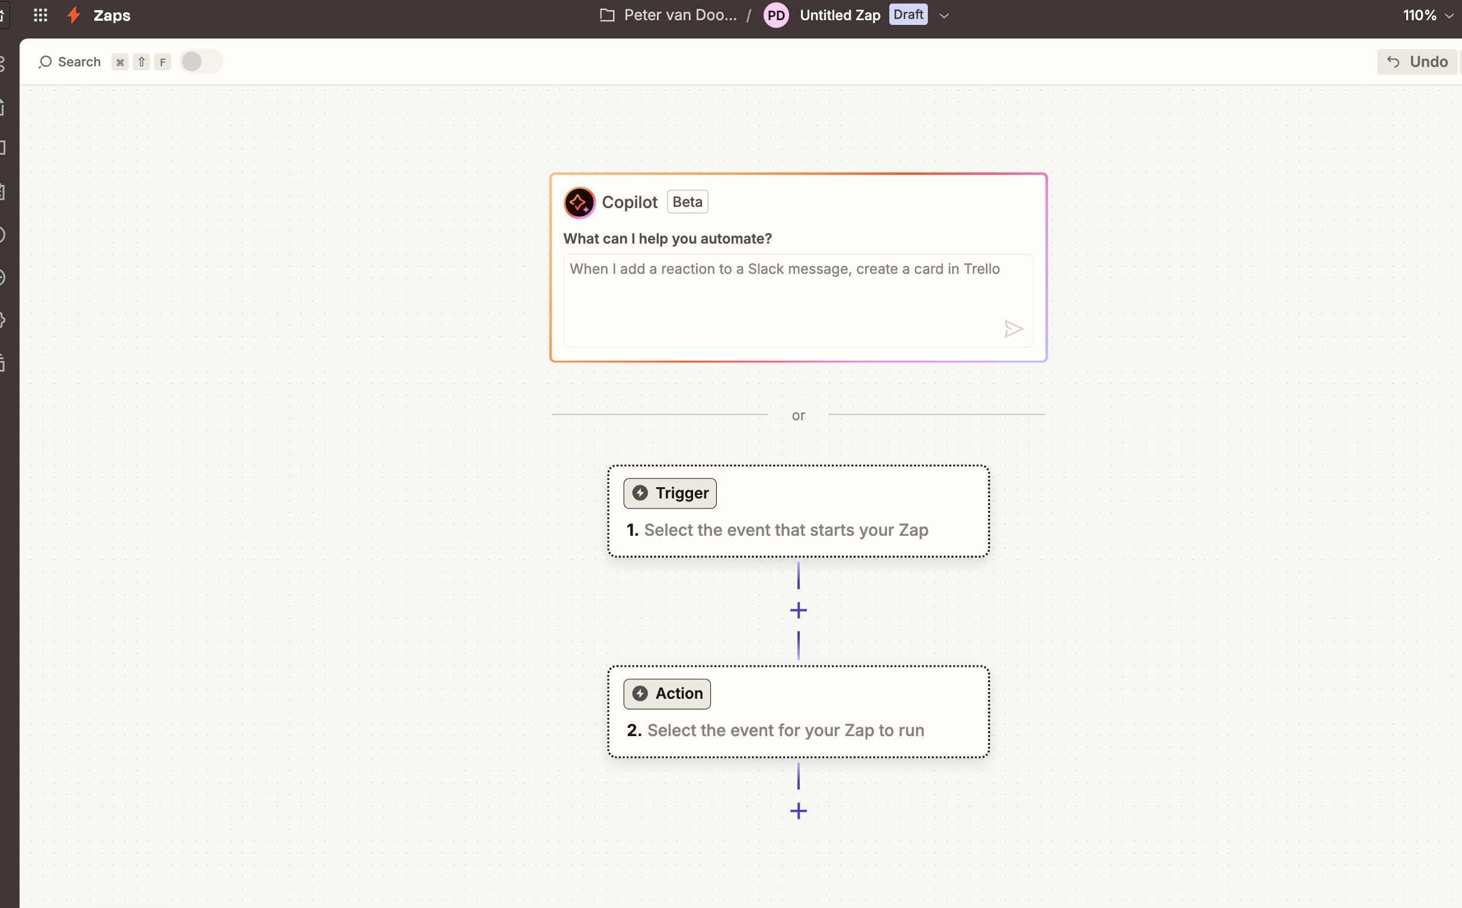Click the search magnifier icon
The image size is (1462, 908).
click(x=45, y=62)
